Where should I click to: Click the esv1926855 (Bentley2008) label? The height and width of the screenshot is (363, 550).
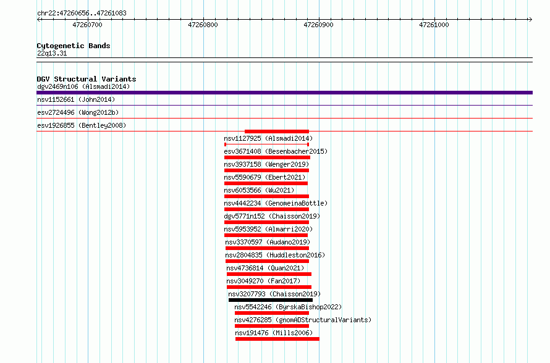click(x=82, y=125)
